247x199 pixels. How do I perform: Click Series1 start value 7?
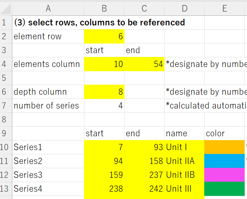click(104, 147)
